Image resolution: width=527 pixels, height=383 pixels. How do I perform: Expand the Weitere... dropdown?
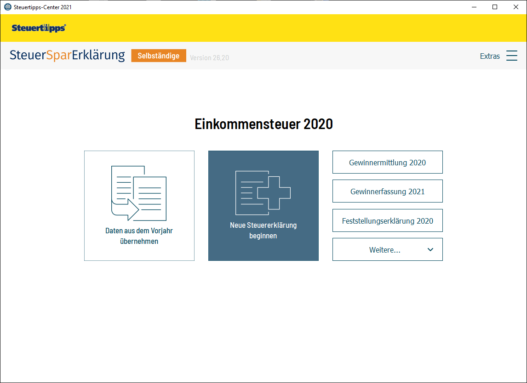[384, 250]
